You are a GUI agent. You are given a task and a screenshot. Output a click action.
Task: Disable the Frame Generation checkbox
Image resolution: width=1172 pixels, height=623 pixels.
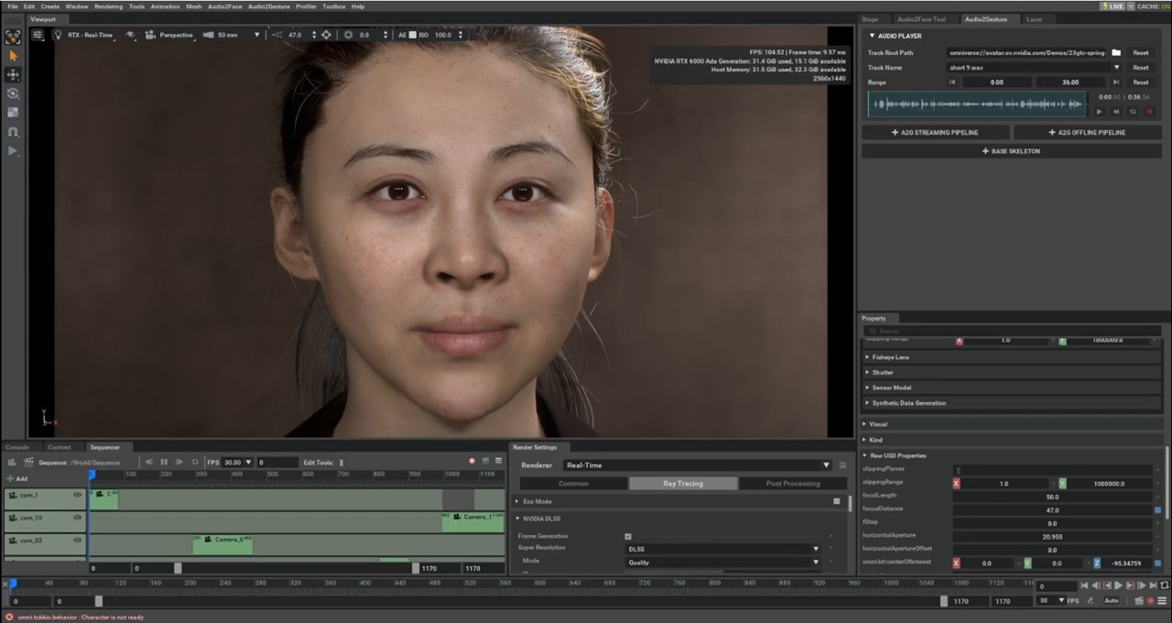[x=627, y=536]
